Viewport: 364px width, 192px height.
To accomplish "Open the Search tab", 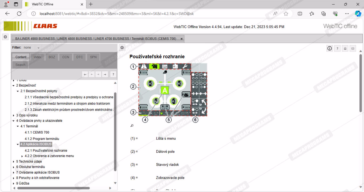I will 20,65.
